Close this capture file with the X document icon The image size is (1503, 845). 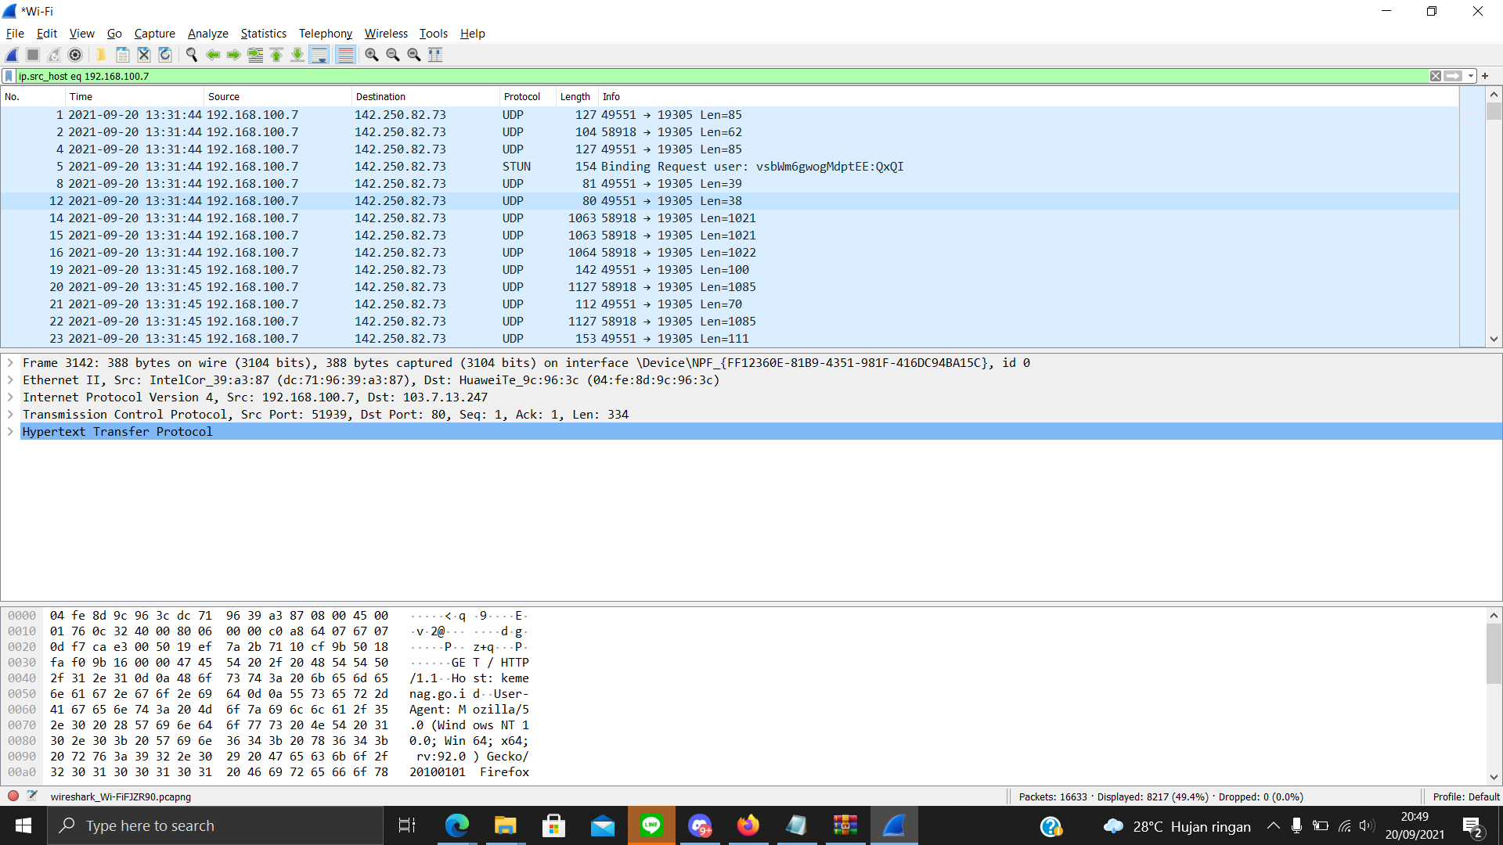tap(144, 55)
